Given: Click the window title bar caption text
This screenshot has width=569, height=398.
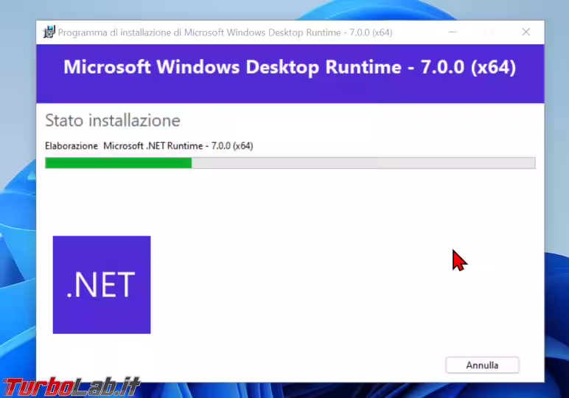Looking at the screenshot, I should point(225,32).
